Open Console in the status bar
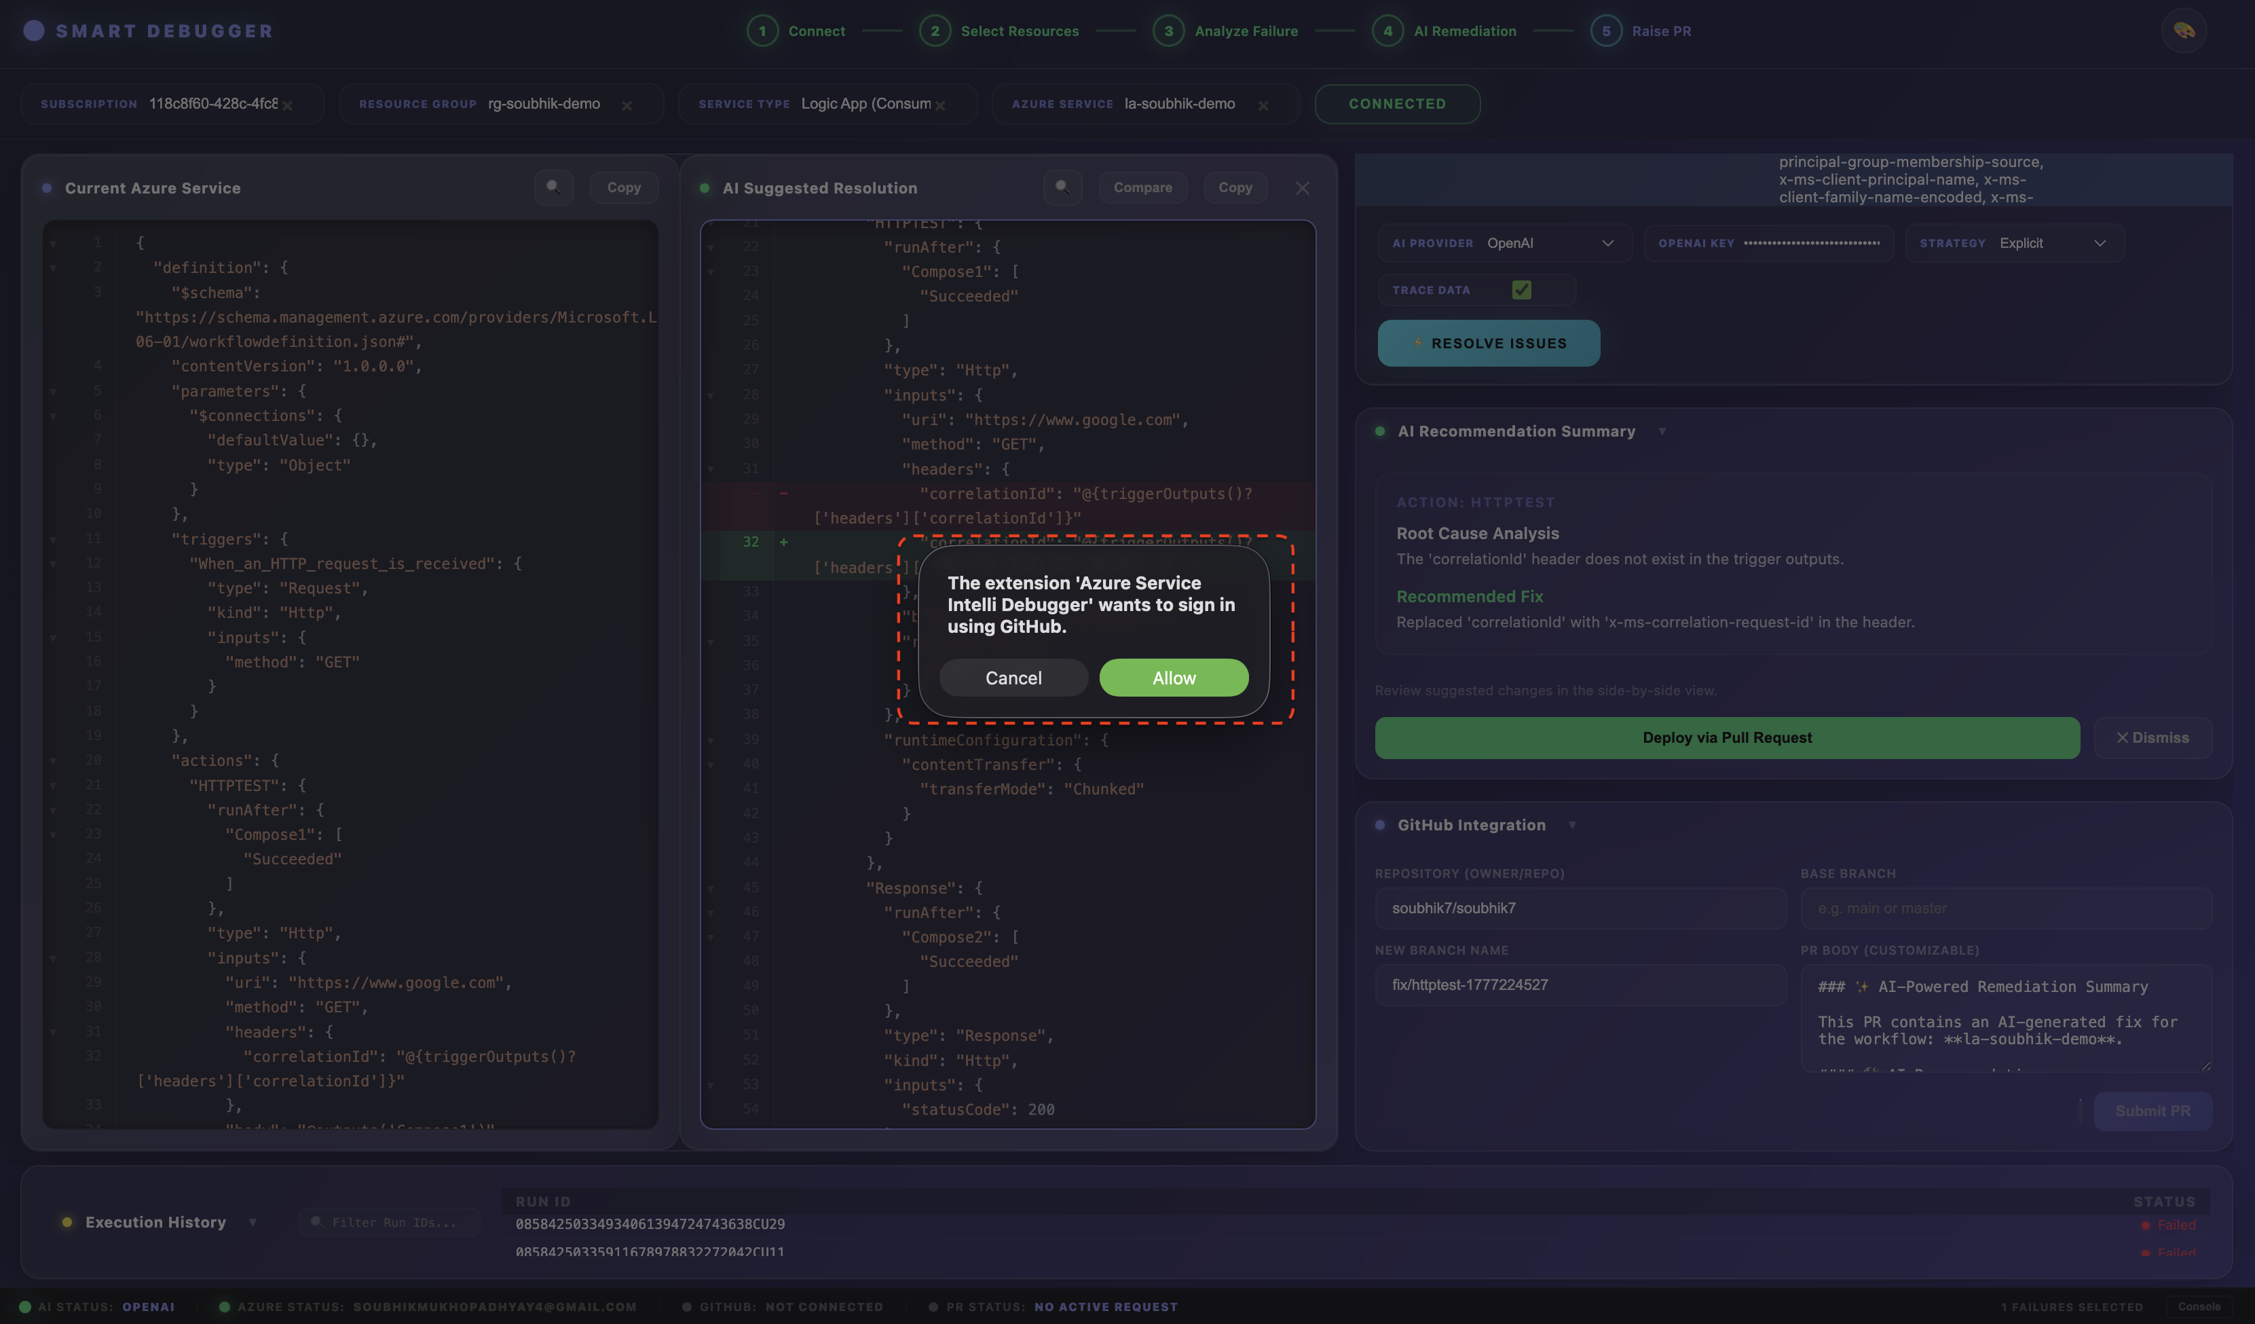Screen dimensions: 2255x1324 (2199, 1306)
